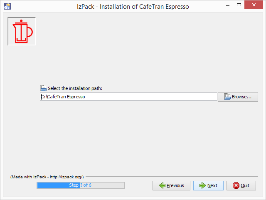This screenshot has width=266, height=200.
Task: Click the green left arrow on Previous
Action: (x=162, y=185)
